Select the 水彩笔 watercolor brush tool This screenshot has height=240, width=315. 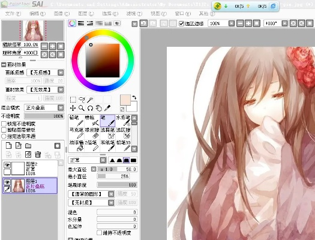(x=123, y=121)
